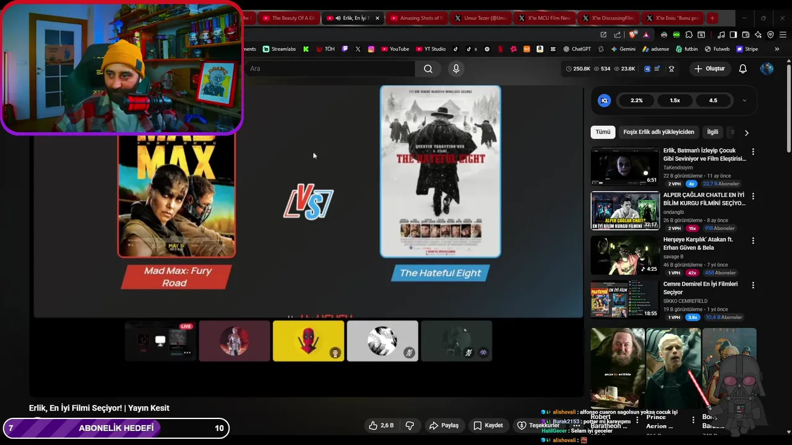Open options menu for Cemre Demirel video
The image size is (792, 445).
coord(753,285)
